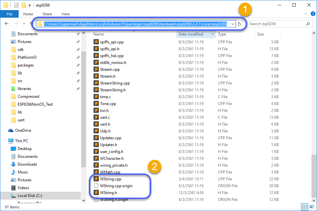
Task: Select the file named wiring_private.h
Action: coord(114,165)
